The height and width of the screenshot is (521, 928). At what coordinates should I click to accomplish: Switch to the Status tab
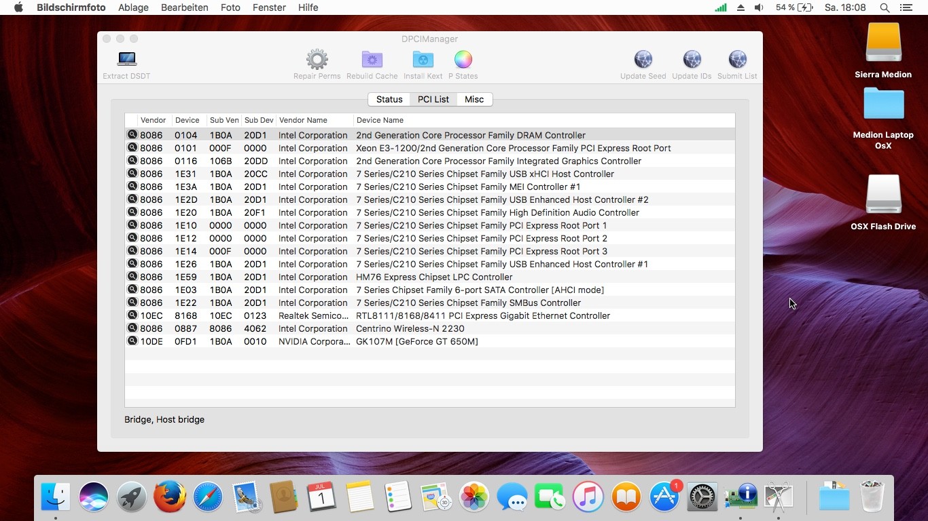389,99
